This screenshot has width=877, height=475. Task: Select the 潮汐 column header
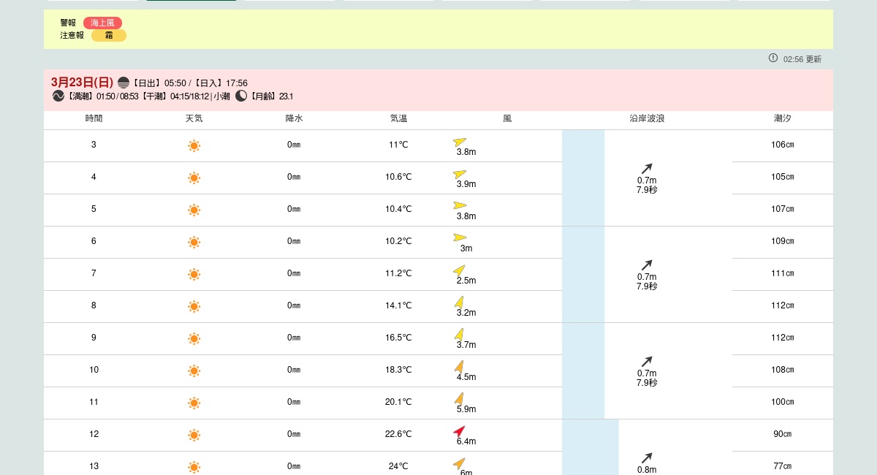point(782,118)
